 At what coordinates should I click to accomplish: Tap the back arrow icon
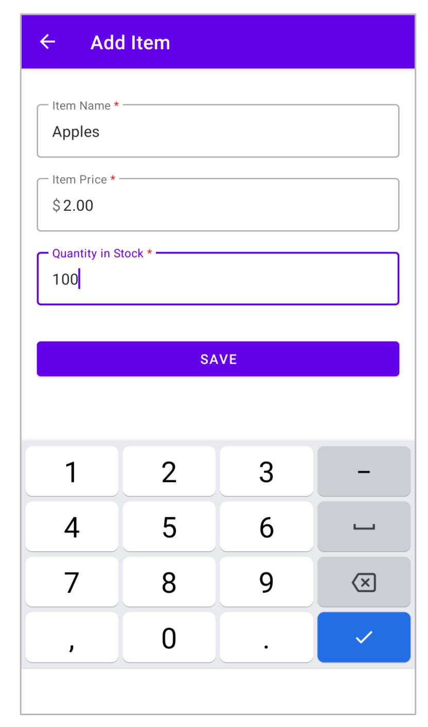[x=47, y=42]
